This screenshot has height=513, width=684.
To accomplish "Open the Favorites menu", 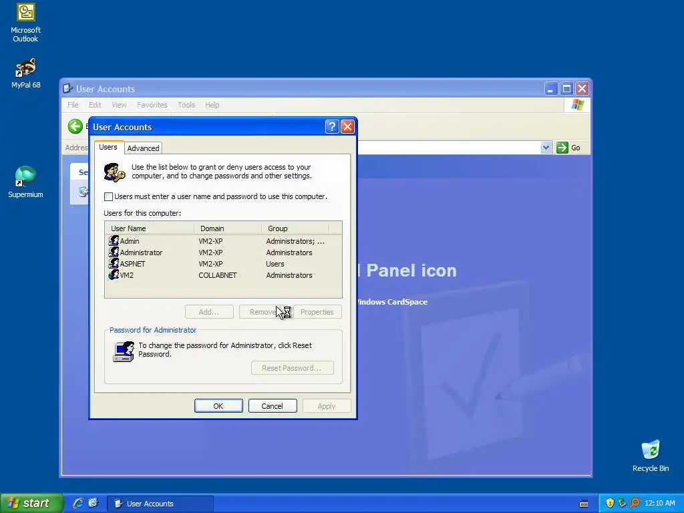I will pos(152,105).
